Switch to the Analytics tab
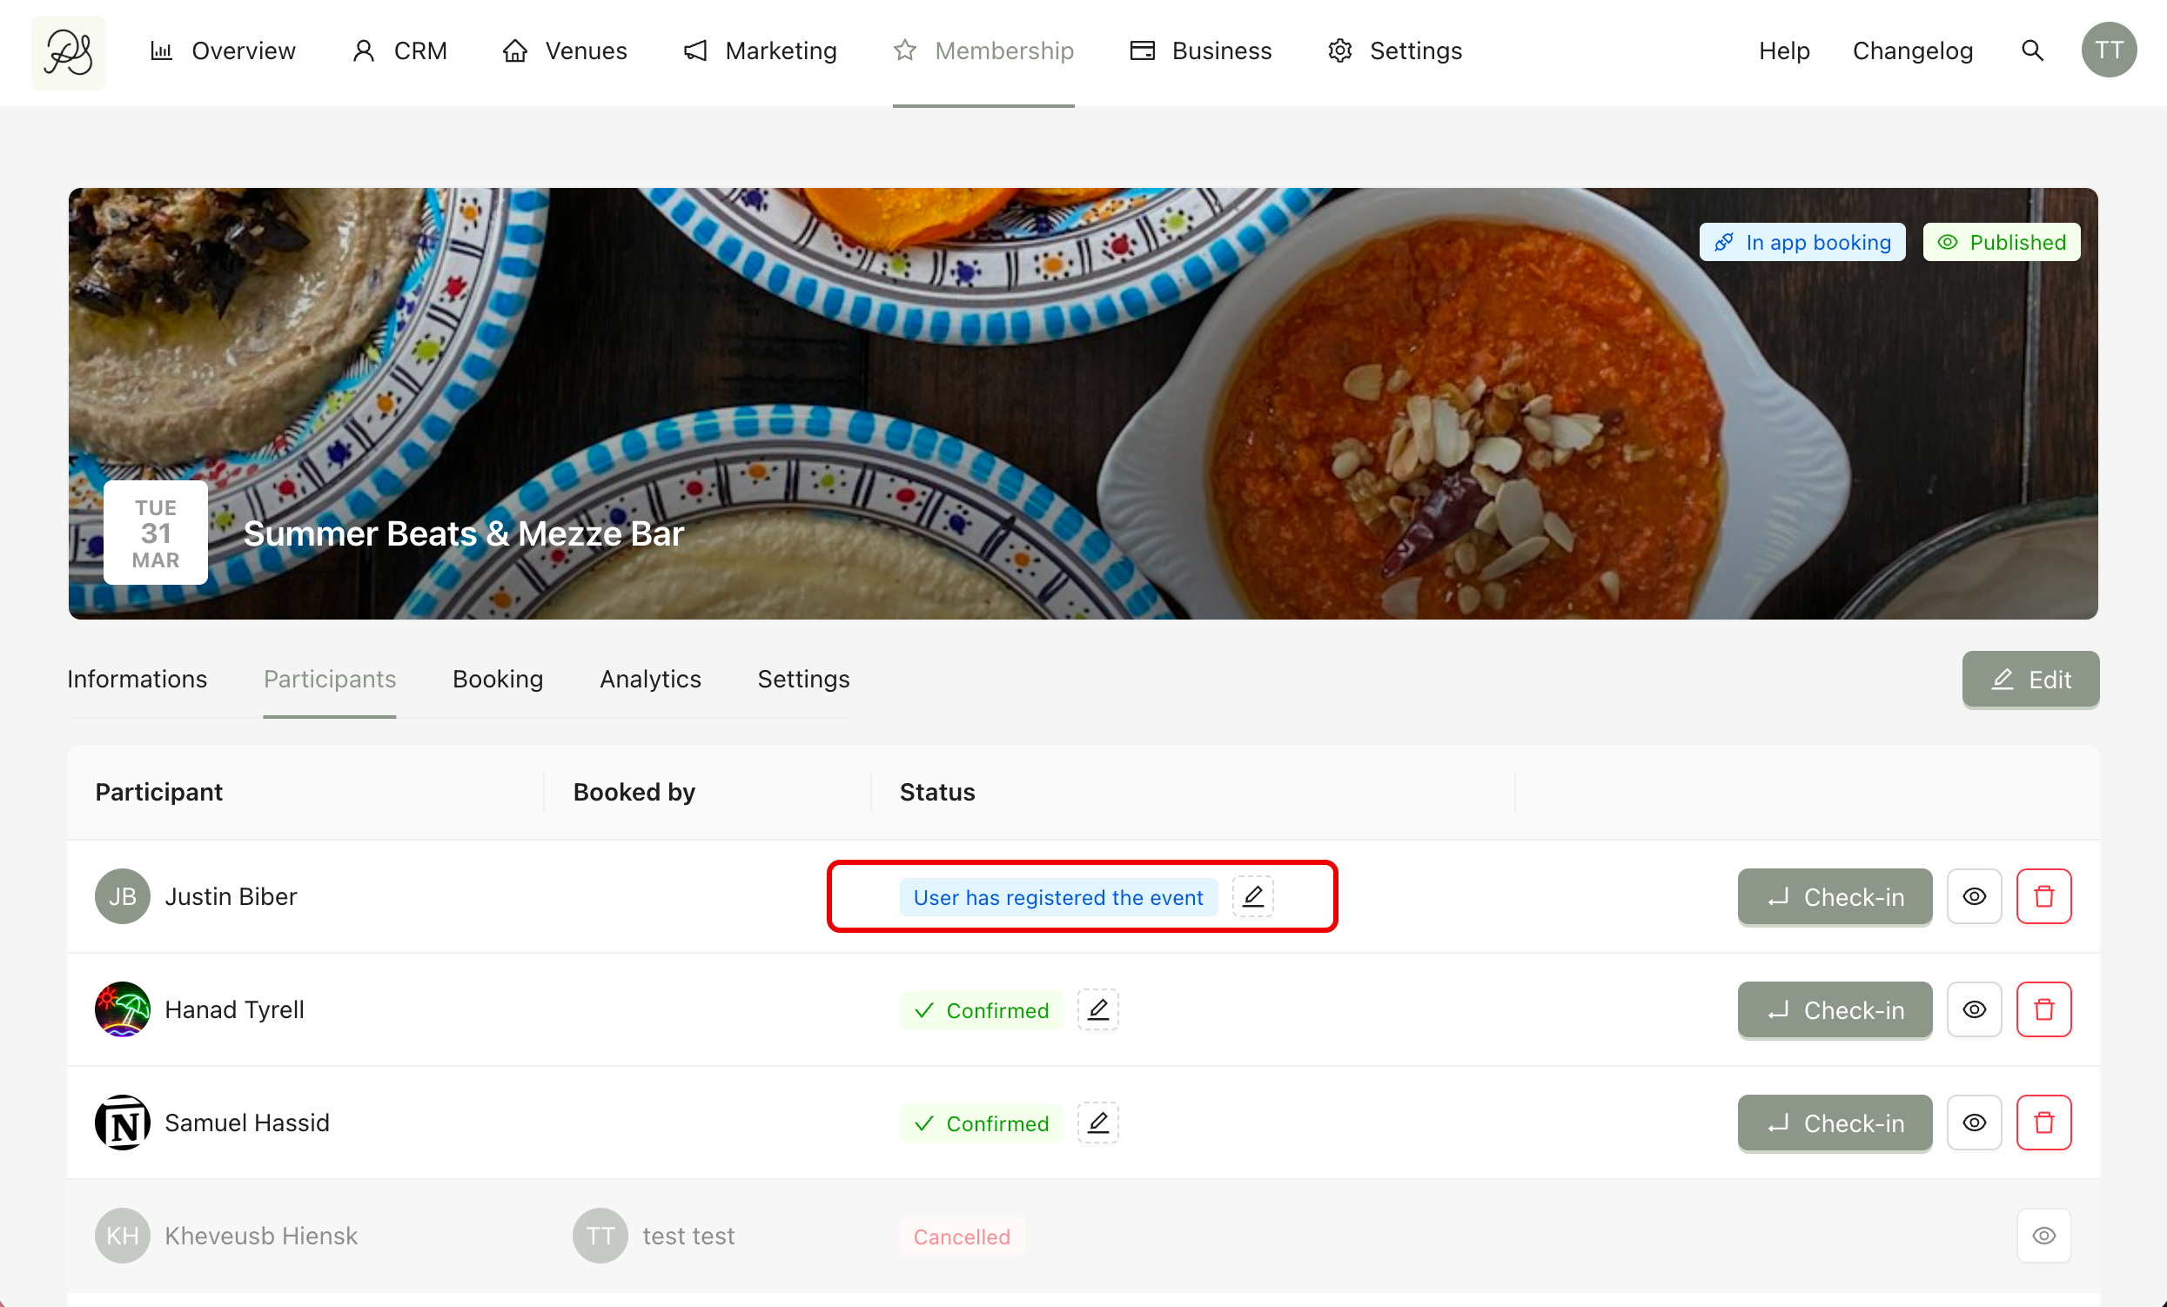 click(x=650, y=679)
